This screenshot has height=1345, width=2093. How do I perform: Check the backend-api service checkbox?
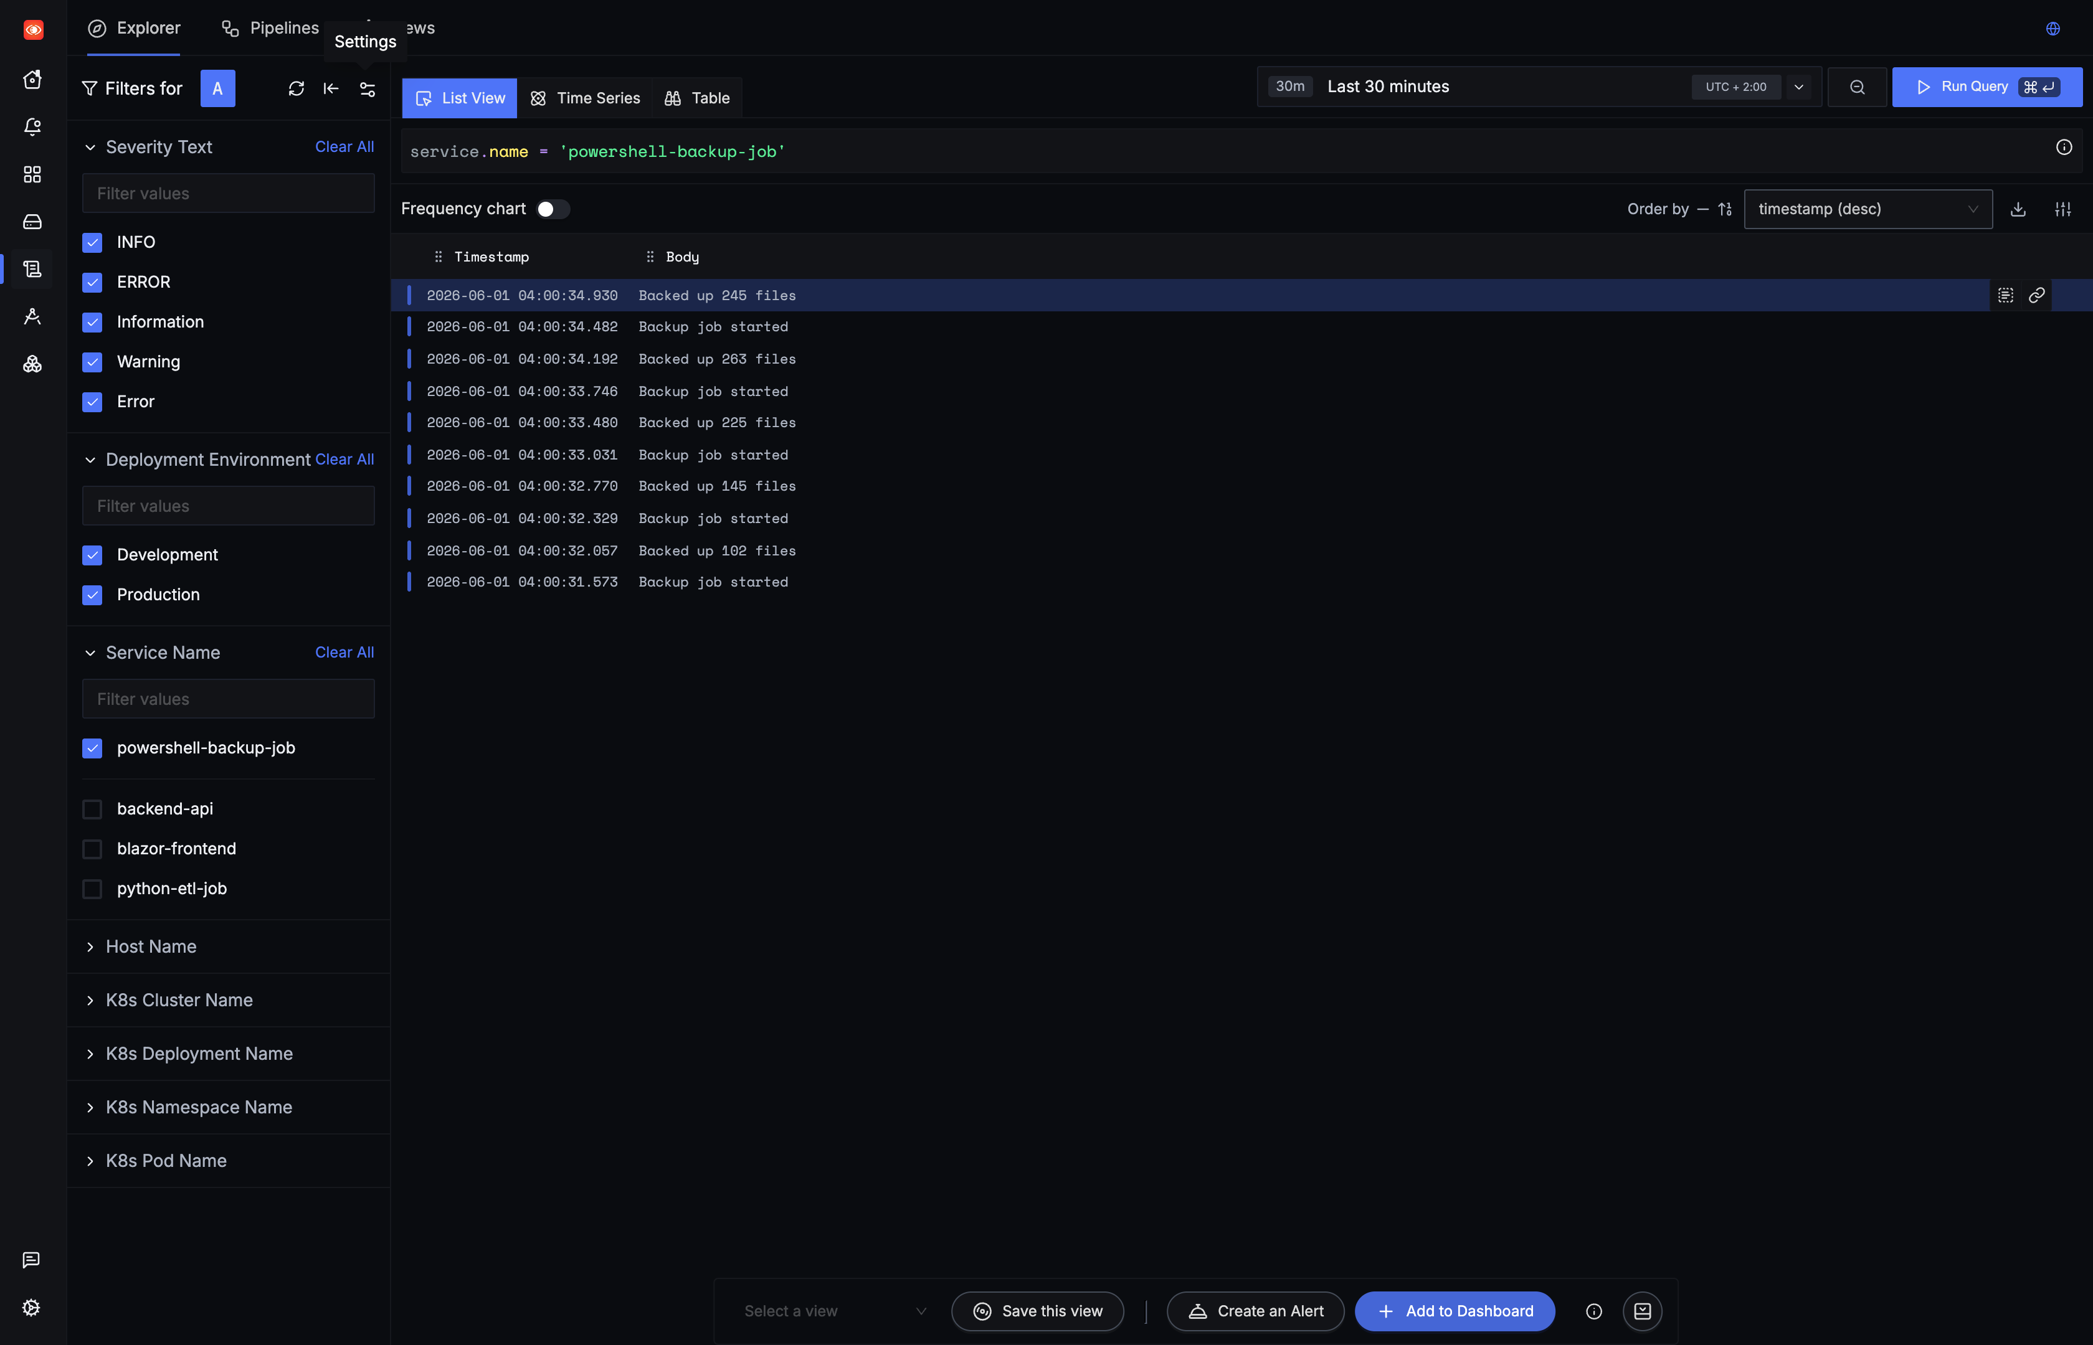(92, 809)
